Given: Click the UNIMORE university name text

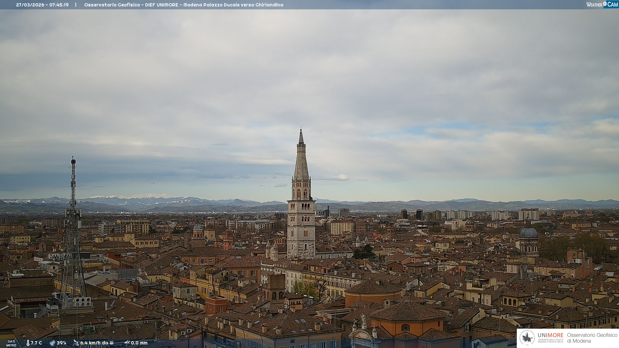Looking at the screenshot, I should pyautogui.click(x=550, y=335).
